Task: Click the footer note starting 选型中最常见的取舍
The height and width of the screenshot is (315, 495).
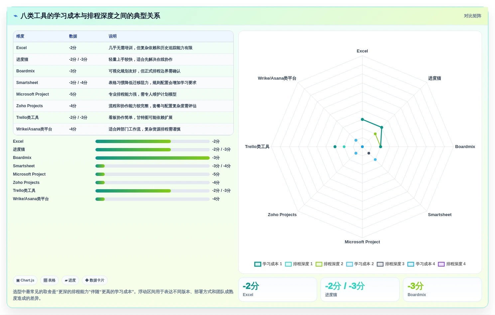Action: (123, 295)
